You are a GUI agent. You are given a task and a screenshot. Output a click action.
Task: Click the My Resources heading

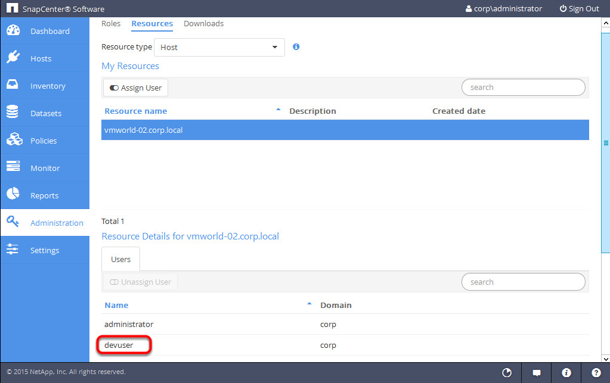(x=131, y=66)
